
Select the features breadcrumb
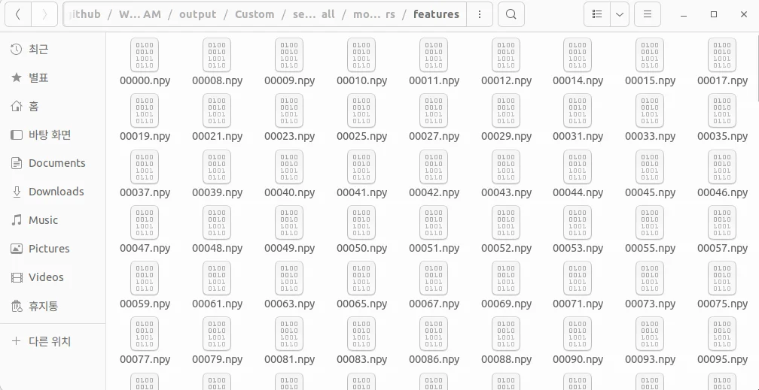[x=436, y=14]
